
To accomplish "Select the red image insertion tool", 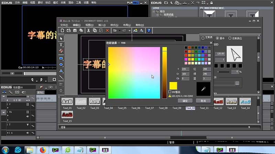I will (61, 51).
